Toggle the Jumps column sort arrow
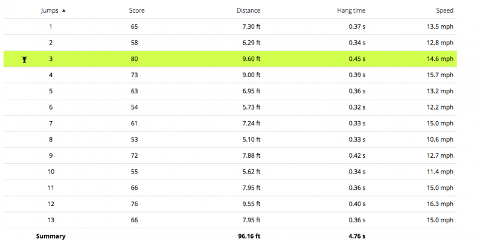Image resolution: width=483 pixels, height=244 pixels. pos(65,11)
